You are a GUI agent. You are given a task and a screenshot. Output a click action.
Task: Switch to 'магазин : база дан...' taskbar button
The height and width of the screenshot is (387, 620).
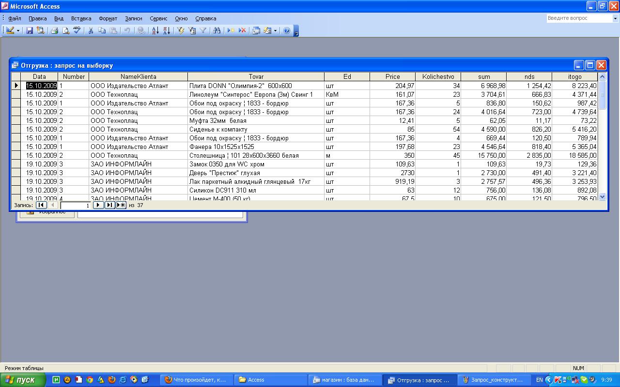(x=345, y=380)
